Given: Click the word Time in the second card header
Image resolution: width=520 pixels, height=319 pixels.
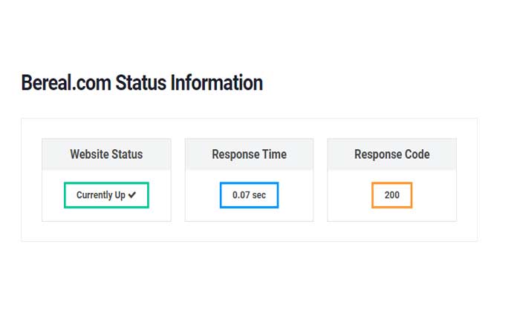Looking at the screenshot, I should [273, 154].
